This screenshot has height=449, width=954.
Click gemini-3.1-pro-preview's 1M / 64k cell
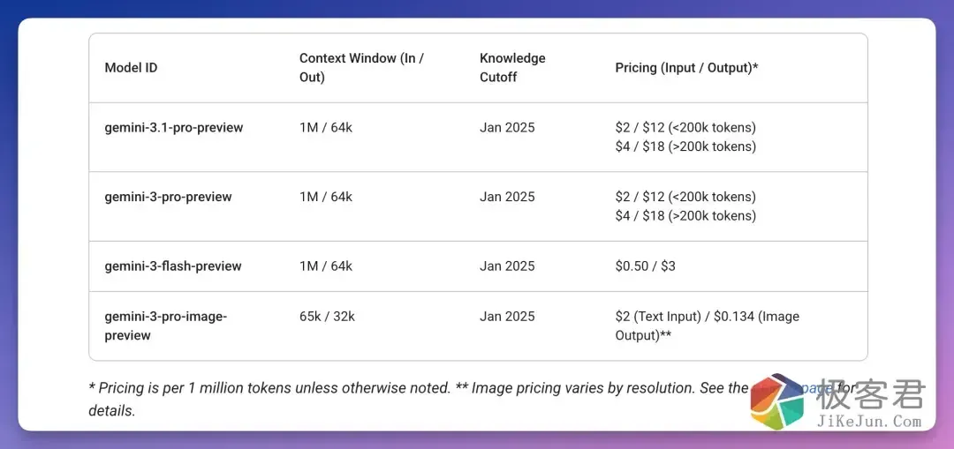click(326, 128)
